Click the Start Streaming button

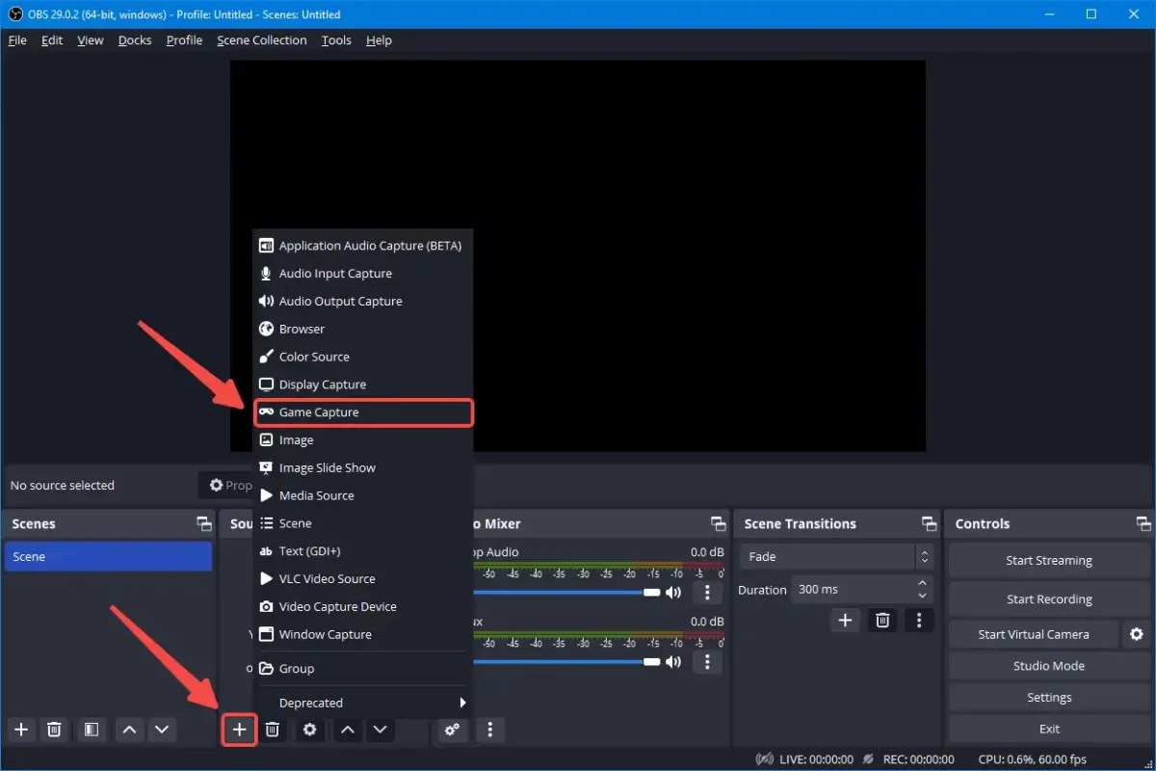coord(1048,559)
